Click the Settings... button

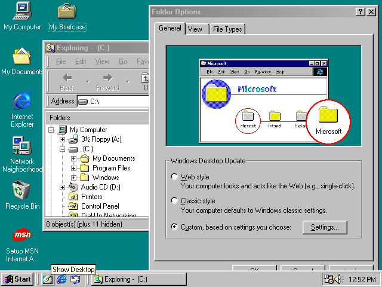tap(325, 227)
